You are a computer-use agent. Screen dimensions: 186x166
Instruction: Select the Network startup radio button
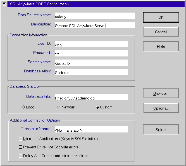pyautogui.click(x=66, y=107)
